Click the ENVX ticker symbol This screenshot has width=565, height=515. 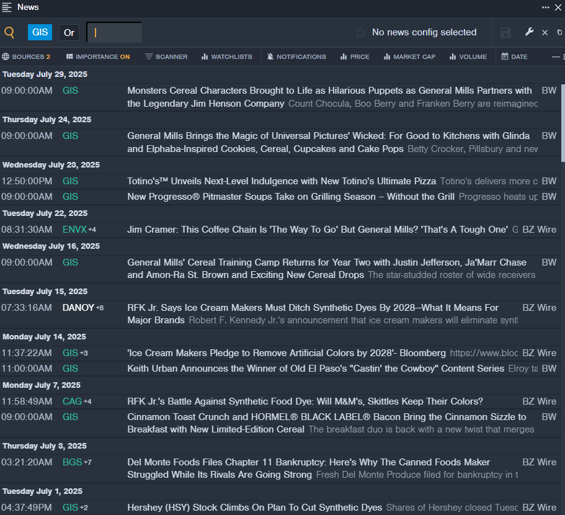coord(74,230)
